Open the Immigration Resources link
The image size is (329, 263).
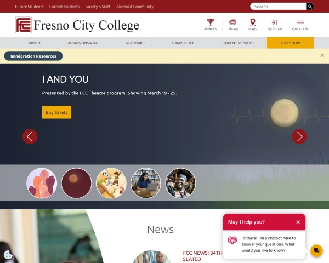pos(33,56)
